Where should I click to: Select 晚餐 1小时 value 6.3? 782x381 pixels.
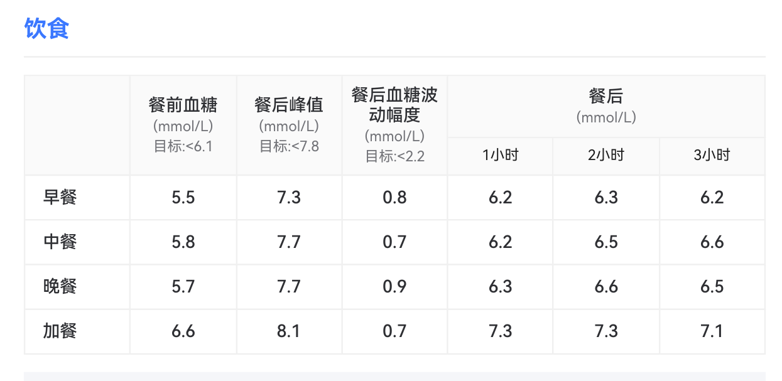tap(501, 287)
